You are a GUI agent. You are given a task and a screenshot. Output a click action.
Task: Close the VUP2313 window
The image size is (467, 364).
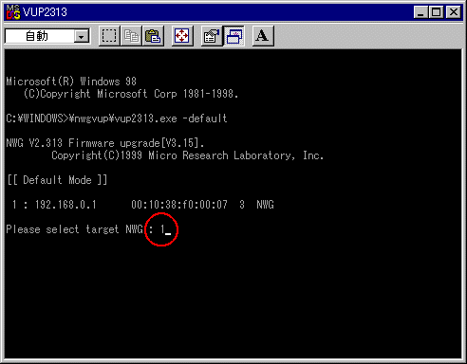tap(454, 12)
